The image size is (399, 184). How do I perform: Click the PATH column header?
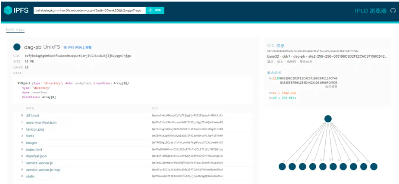[30, 108]
